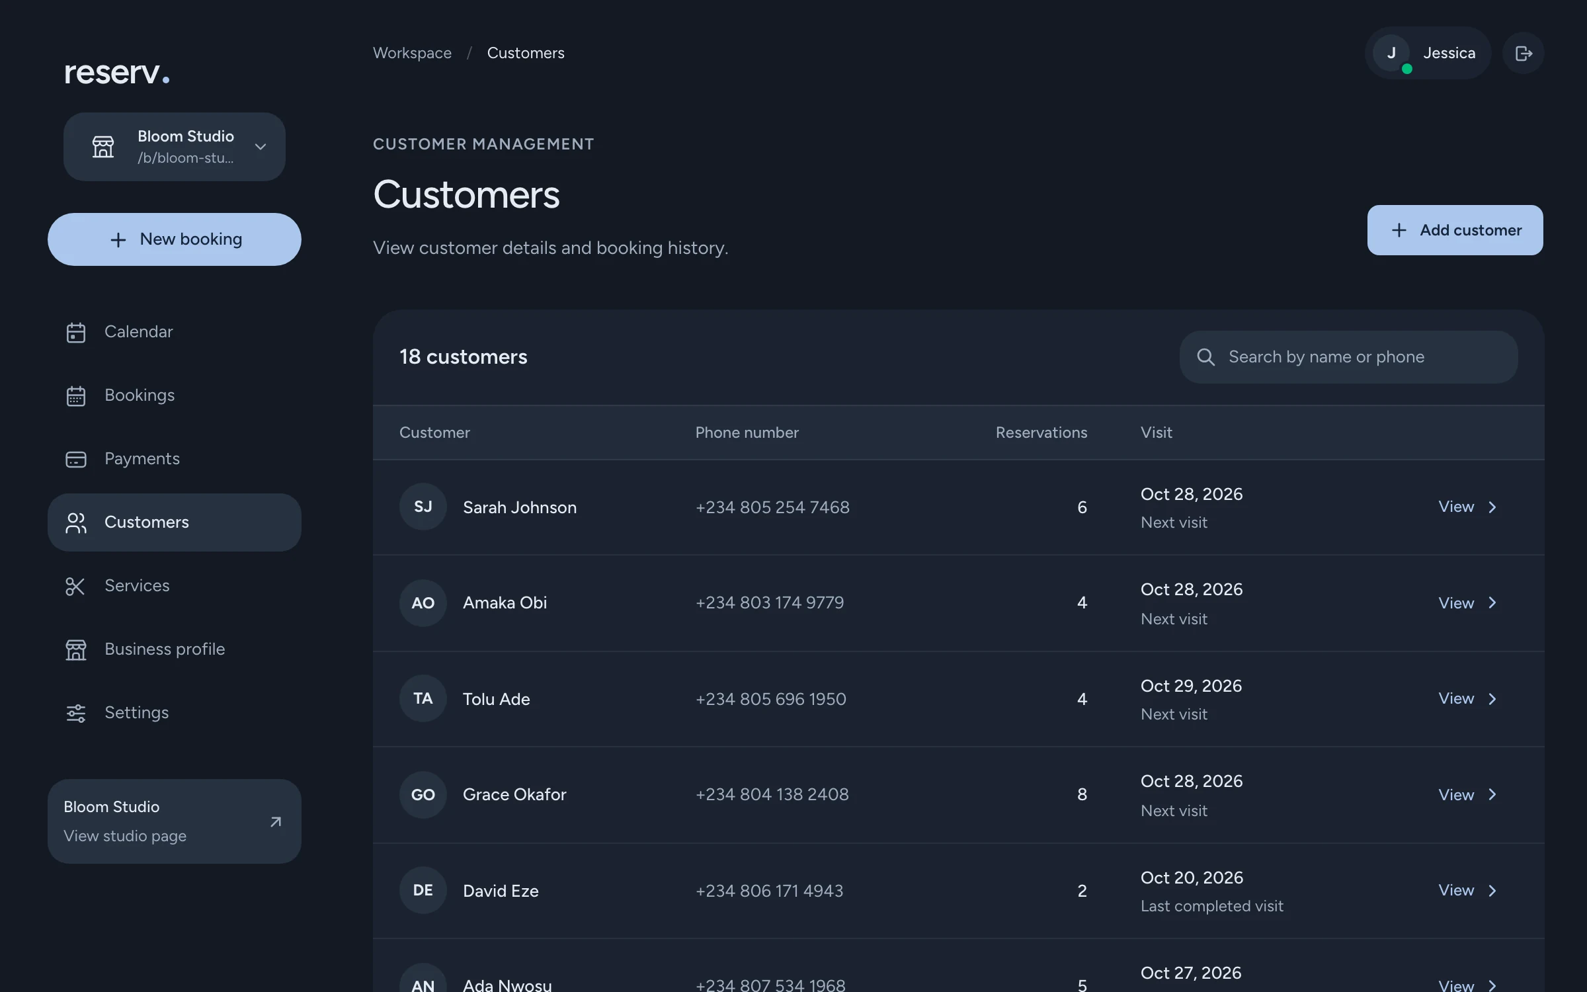Click the Settings sliders icon
This screenshot has width=1587, height=992.
(76, 713)
